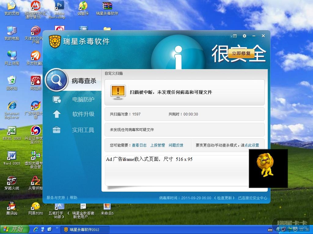Image resolution: width=313 pixels, height=234 pixels.
Task: Click the 共耗时：00:00:30 text
Action: tap(183, 114)
